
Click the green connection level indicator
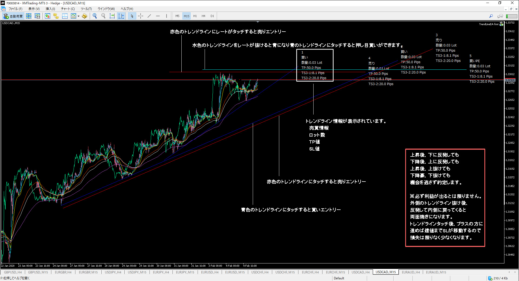[512, 16]
